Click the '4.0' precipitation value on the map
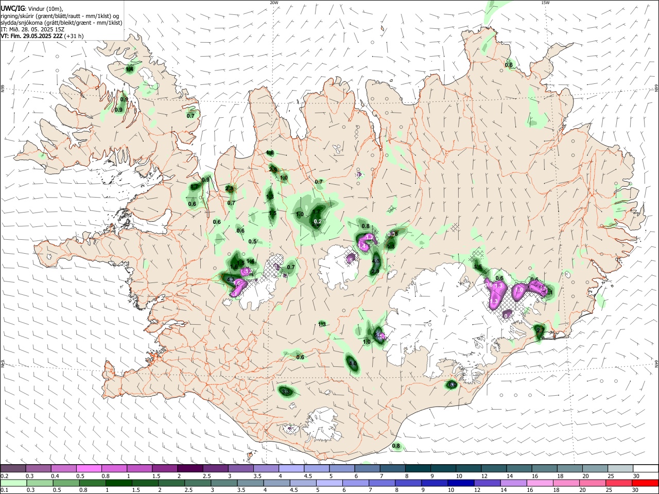 [353, 363]
